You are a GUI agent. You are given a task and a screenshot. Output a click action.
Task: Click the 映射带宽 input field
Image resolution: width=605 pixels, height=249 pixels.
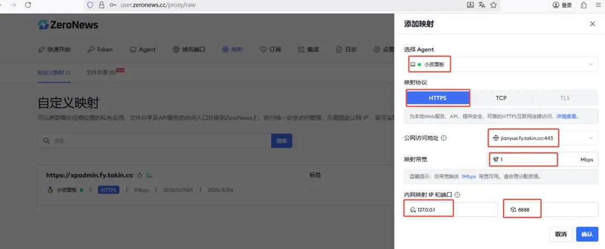point(543,159)
